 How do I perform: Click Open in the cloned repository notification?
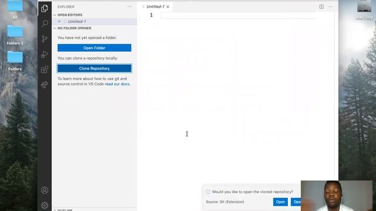coord(280,202)
